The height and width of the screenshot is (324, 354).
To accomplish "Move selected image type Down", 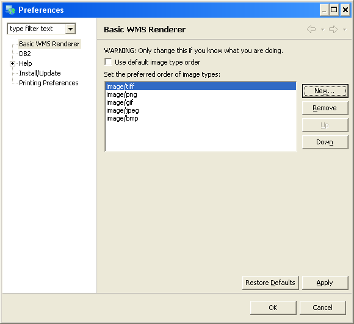I will pos(325,142).
